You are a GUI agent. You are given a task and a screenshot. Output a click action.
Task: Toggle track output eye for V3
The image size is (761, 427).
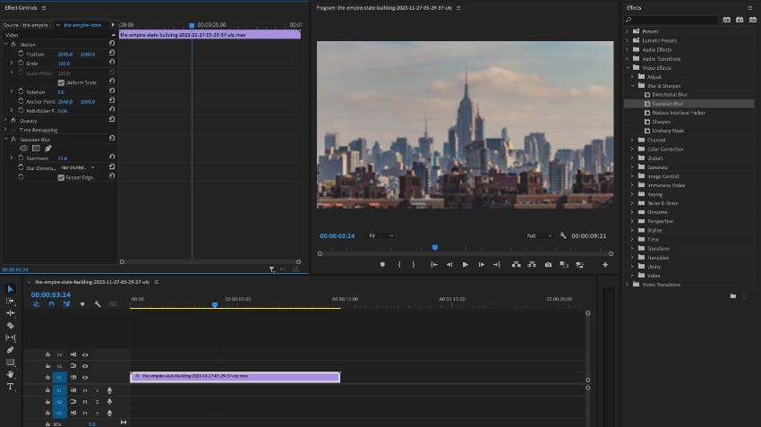pyautogui.click(x=85, y=355)
